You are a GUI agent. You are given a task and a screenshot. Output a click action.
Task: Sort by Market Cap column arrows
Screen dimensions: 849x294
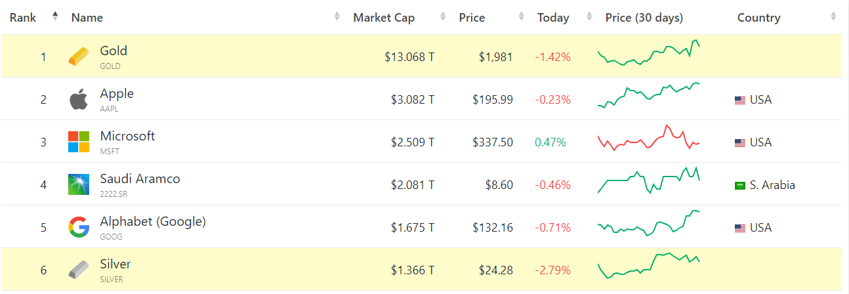click(443, 16)
